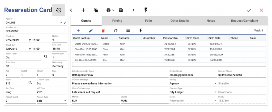
Task: Go to next reservation with right chevron
Action: click(133, 10)
